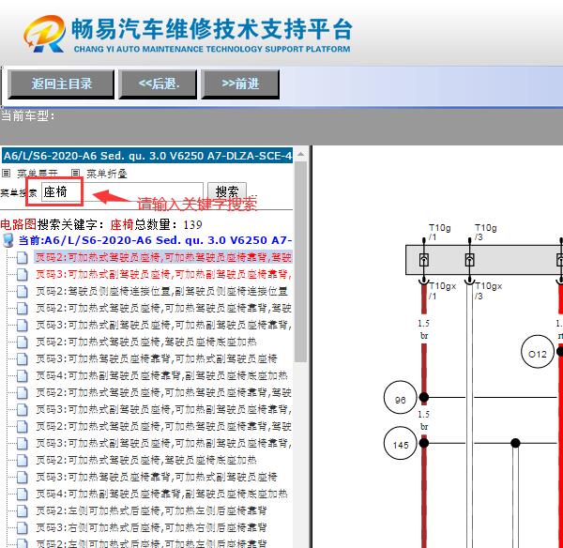563x548 pixels.
Task: Click connector label T10g /1
Action: click(x=439, y=233)
